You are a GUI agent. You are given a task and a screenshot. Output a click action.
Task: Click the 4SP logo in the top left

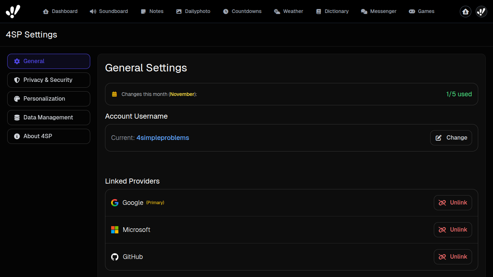(13, 11)
